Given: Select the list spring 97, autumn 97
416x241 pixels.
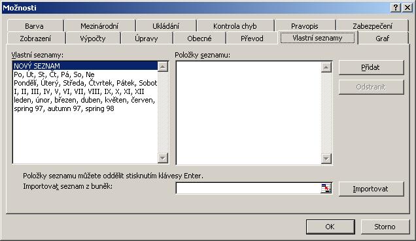Looking at the screenshot, I should (x=85, y=108).
